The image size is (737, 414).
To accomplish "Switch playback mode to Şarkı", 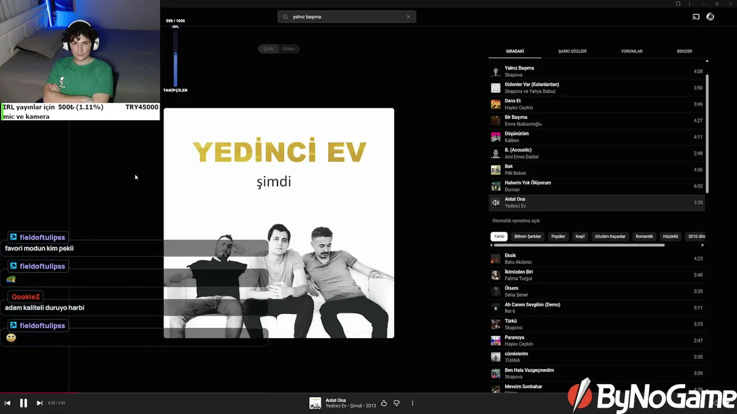I will coord(268,49).
